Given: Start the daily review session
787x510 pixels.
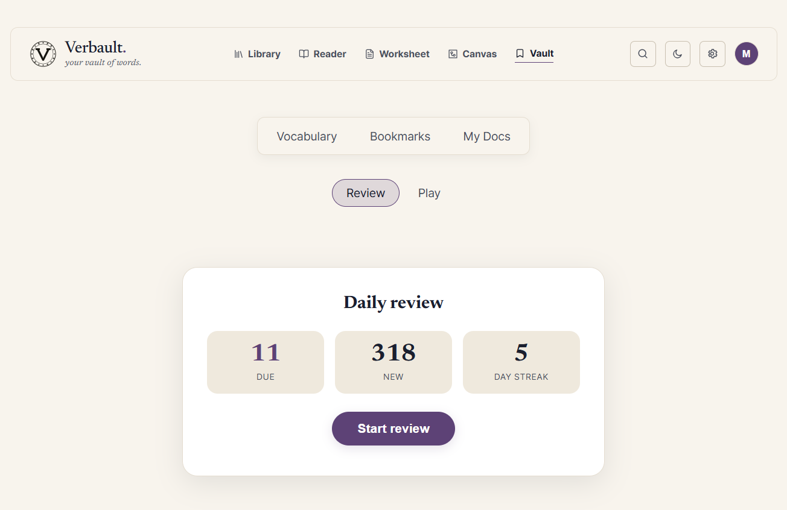Looking at the screenshot, I should click(x=393, y=429).
